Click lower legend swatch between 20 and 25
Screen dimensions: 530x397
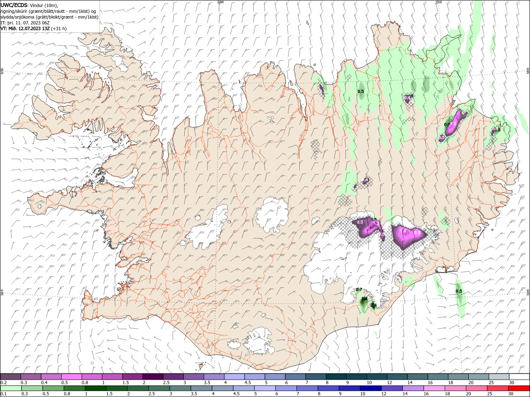tap(477, 388)
